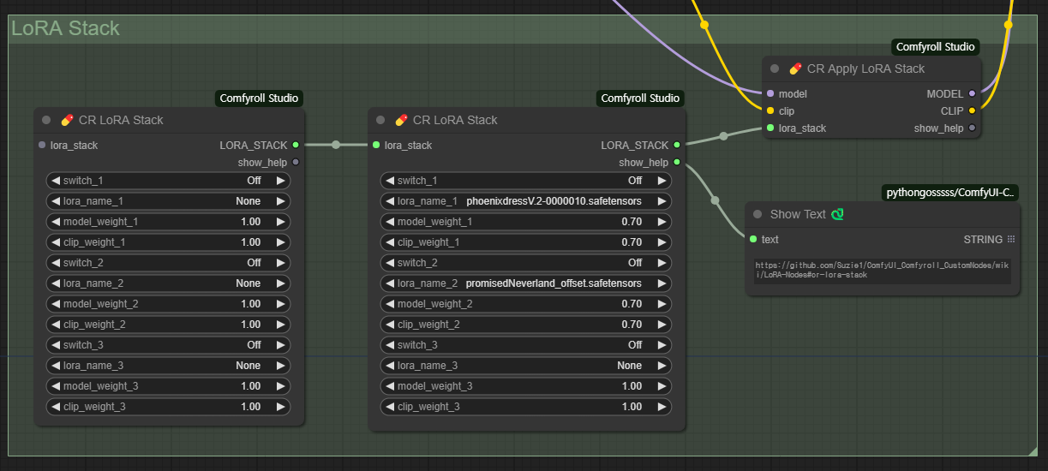Click the clip_weight_1 field showing 1.00

coord(168,242)
